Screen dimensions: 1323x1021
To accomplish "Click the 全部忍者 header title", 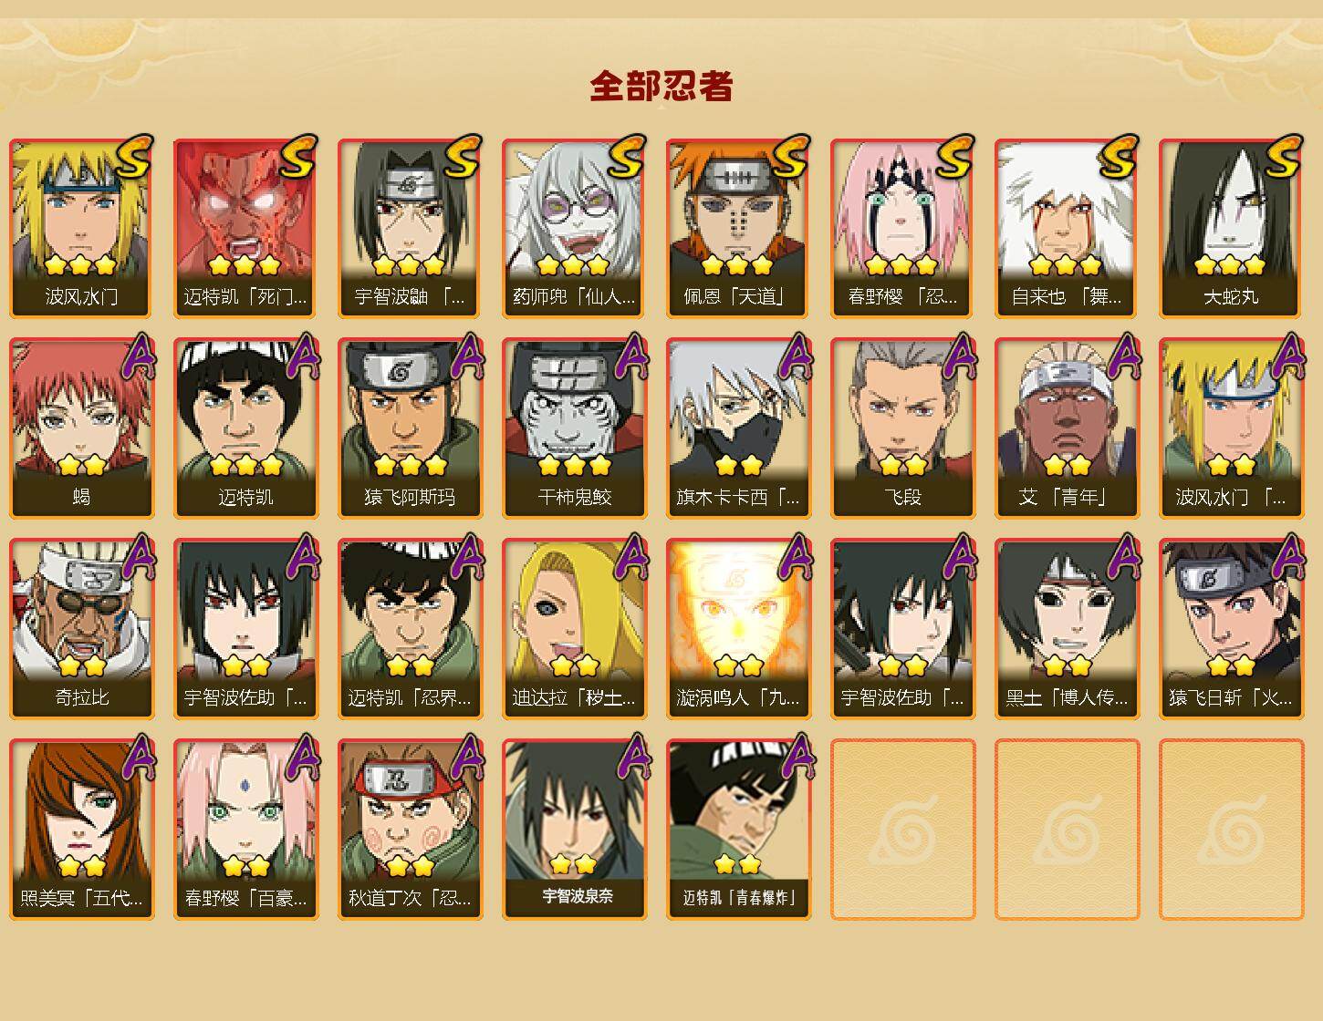I will [661, 87].
